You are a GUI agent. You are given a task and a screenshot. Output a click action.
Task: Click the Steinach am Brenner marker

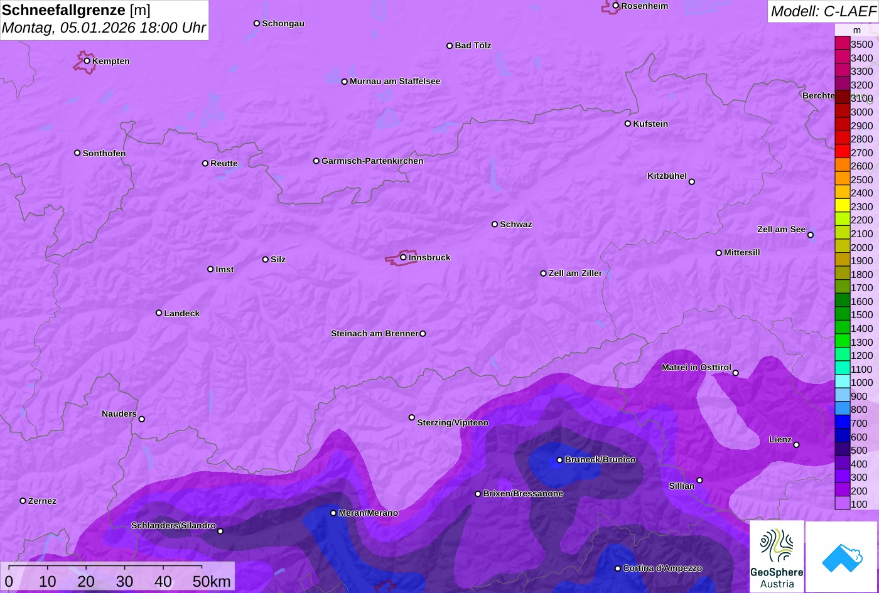423,334
